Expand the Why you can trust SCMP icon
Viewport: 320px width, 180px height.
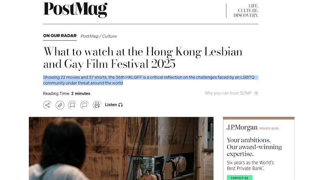tap(256, 93)
